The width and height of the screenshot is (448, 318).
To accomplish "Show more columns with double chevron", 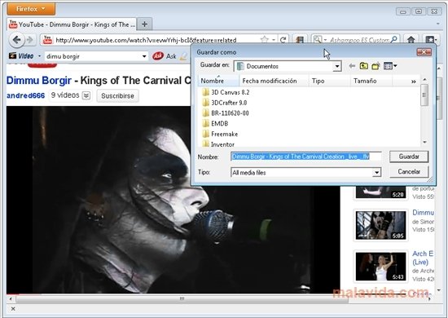I will (413, 82).
